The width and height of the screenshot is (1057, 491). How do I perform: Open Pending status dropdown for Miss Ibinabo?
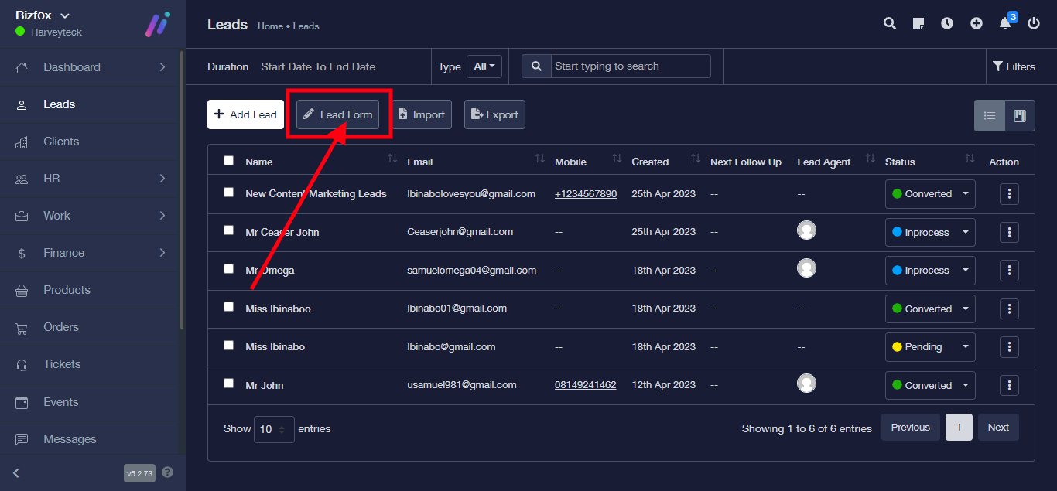tap(930, 347)
